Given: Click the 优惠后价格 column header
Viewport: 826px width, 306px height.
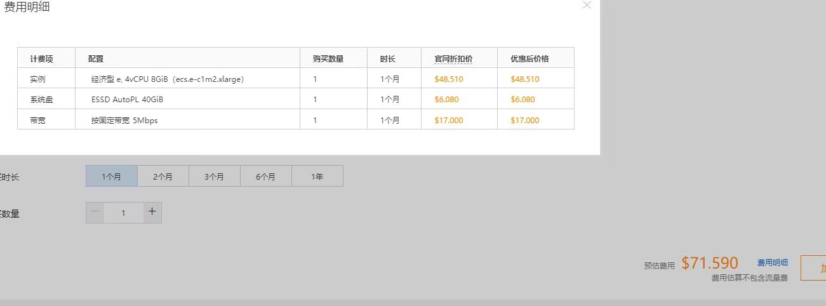Looking at the screenshot, I should [x=530, y=58].
